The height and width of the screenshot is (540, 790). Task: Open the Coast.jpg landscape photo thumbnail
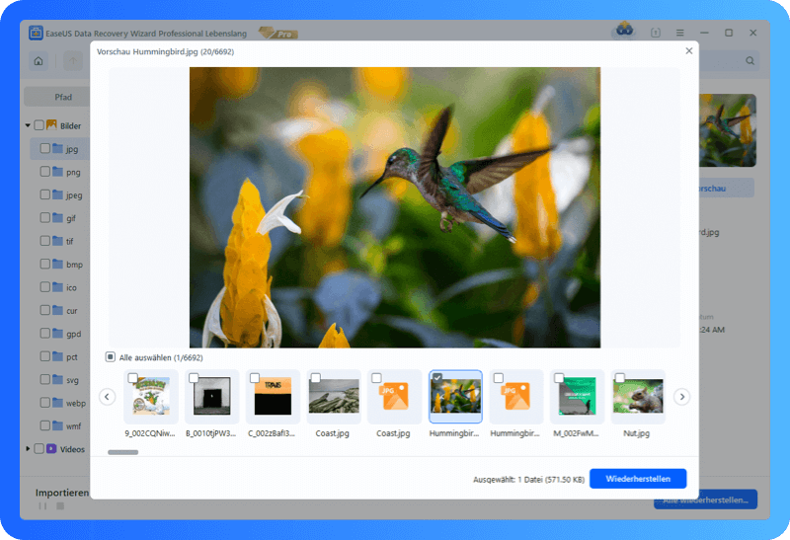[x=334, y=396]
